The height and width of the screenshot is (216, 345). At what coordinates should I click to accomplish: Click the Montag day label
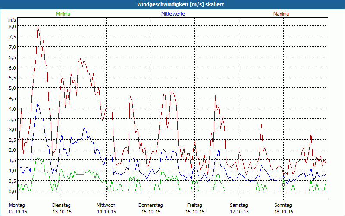tap(17, 206)
